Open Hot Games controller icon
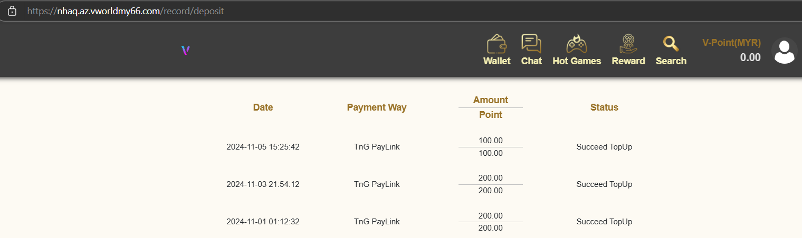Screen dimensions: 802x238 pyautogui.click(x=577, y=44)
